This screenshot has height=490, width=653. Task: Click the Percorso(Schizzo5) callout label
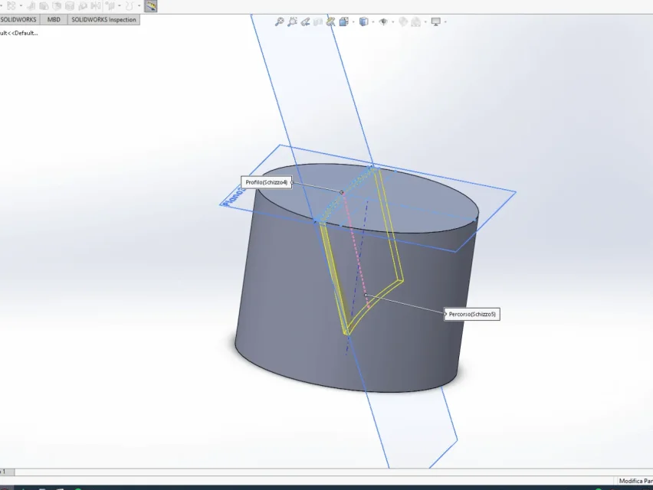point(472,314)
